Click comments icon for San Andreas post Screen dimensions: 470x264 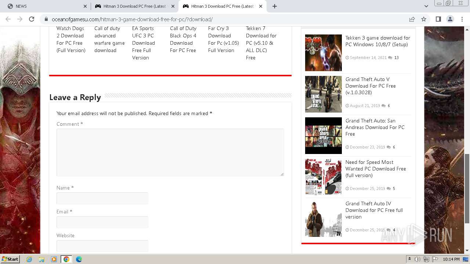(x=388, y=147)
